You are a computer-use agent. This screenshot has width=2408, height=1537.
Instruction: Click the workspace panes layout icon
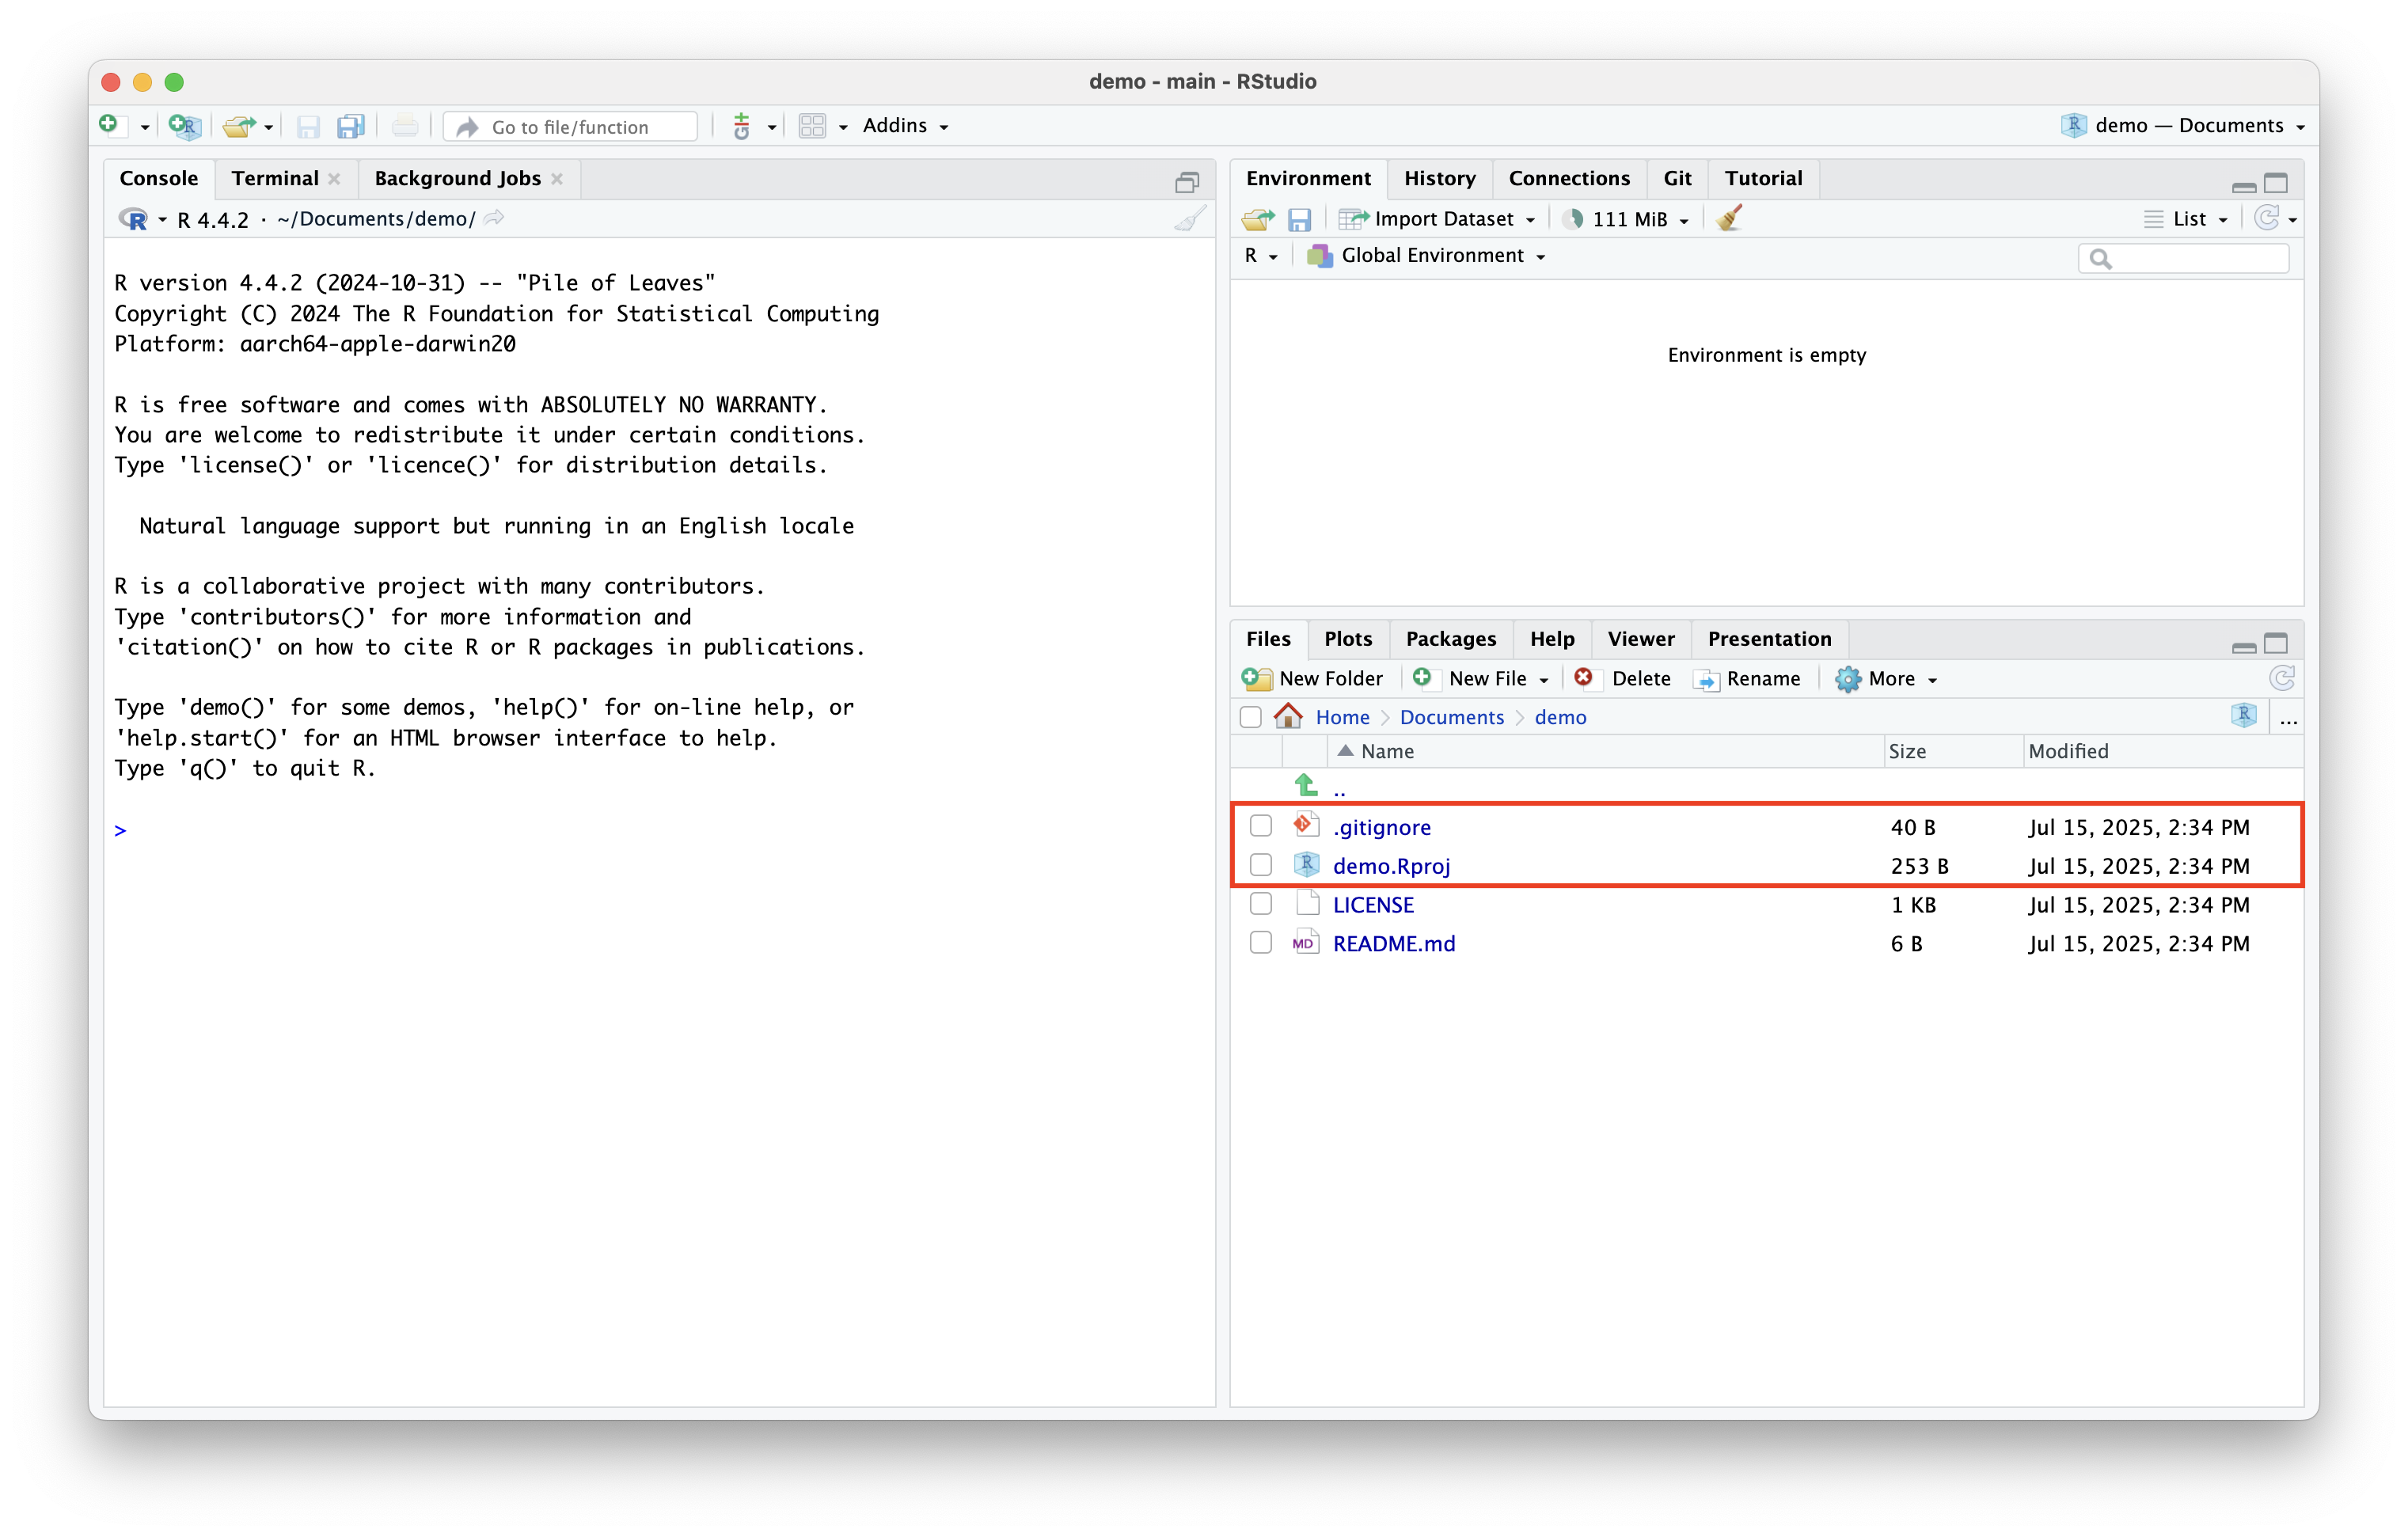click(812, 126)
